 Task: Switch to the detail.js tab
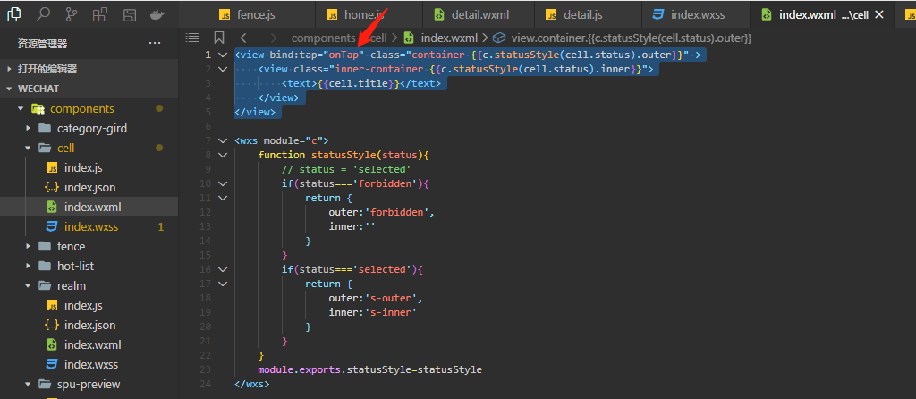point(582,15)
